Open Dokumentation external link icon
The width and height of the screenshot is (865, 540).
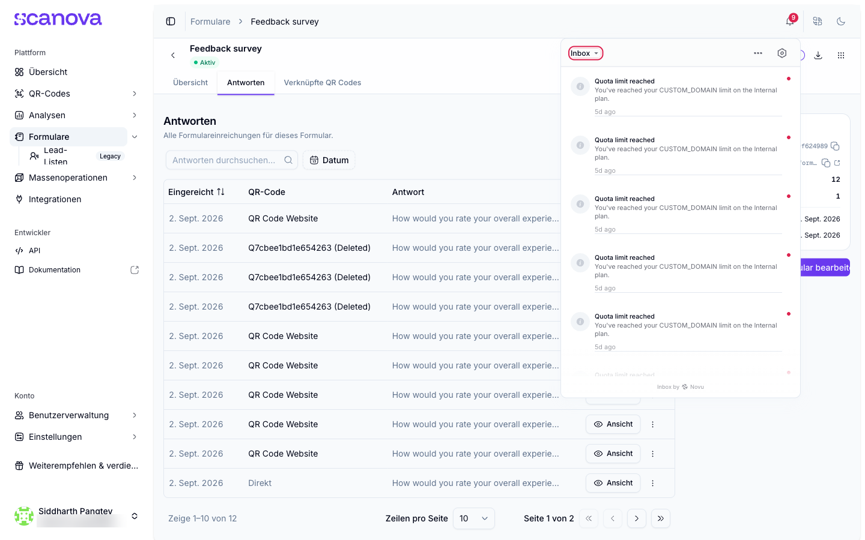click(135, 270)
